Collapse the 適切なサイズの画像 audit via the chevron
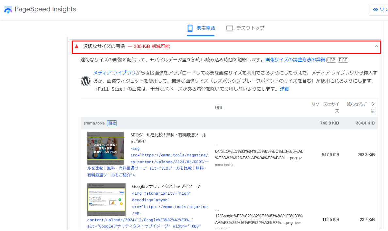This screenshot has width=388, height=231. pos(376,47)
